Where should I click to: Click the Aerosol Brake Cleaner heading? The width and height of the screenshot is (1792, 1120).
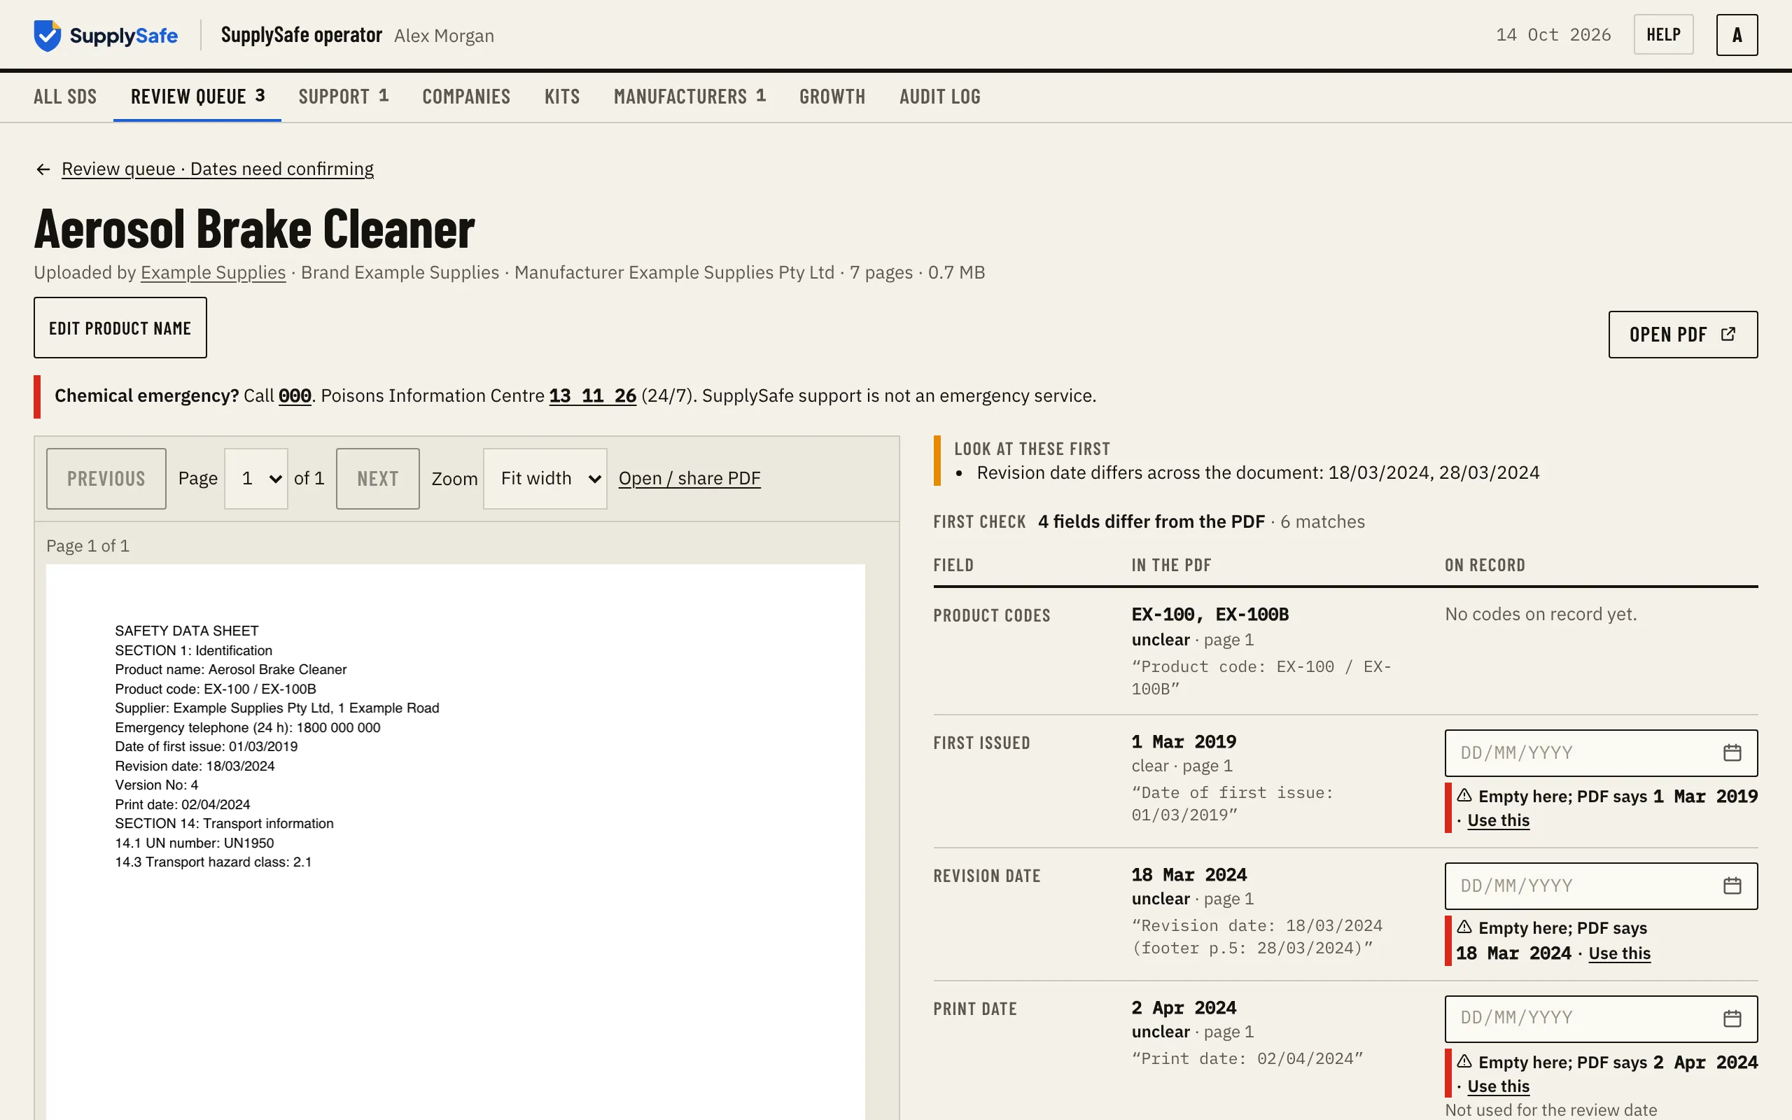tap(254, 229)
